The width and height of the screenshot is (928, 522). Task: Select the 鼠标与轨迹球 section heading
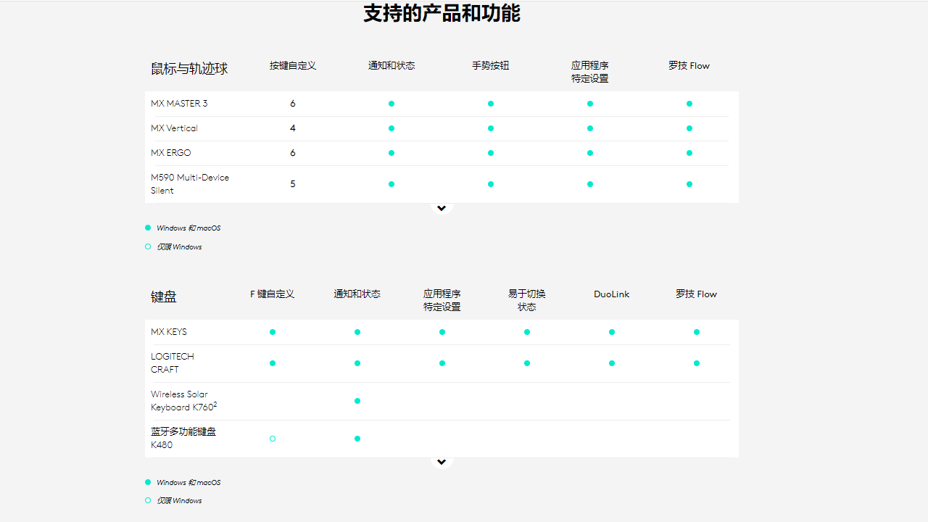click(x=189, y=68)
